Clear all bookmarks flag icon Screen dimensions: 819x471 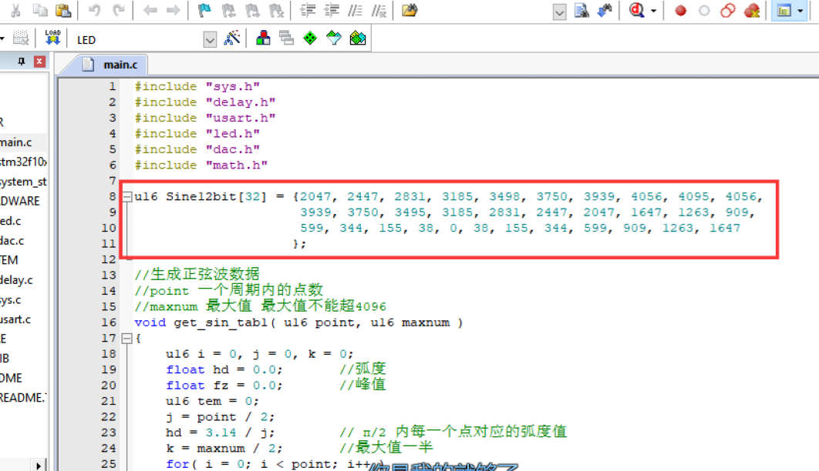coord(276,11)
